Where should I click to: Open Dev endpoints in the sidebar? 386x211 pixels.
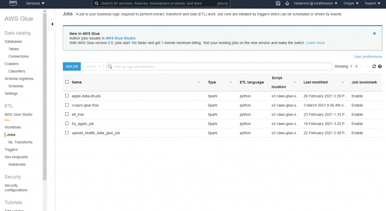pyautogui.click(x=16, y=157)
